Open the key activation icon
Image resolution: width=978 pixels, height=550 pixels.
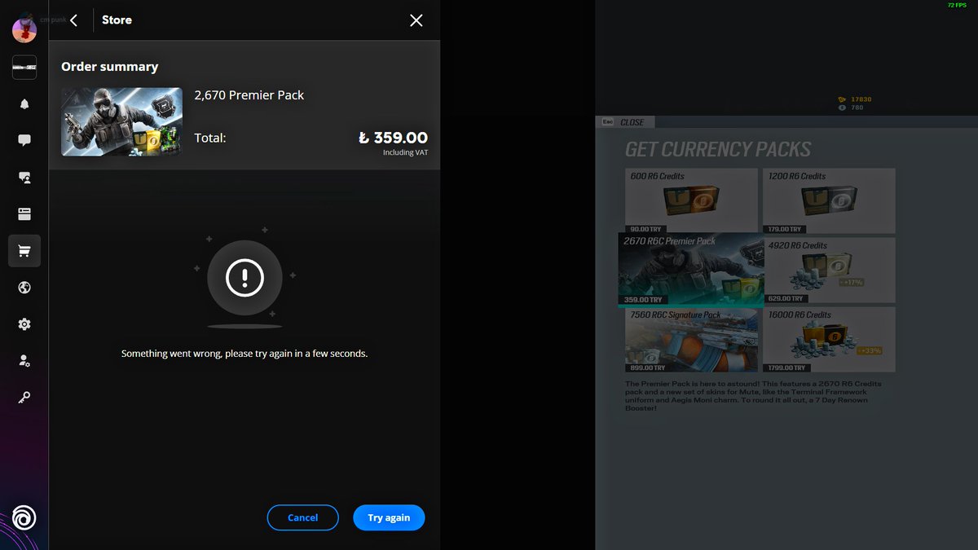24,398
